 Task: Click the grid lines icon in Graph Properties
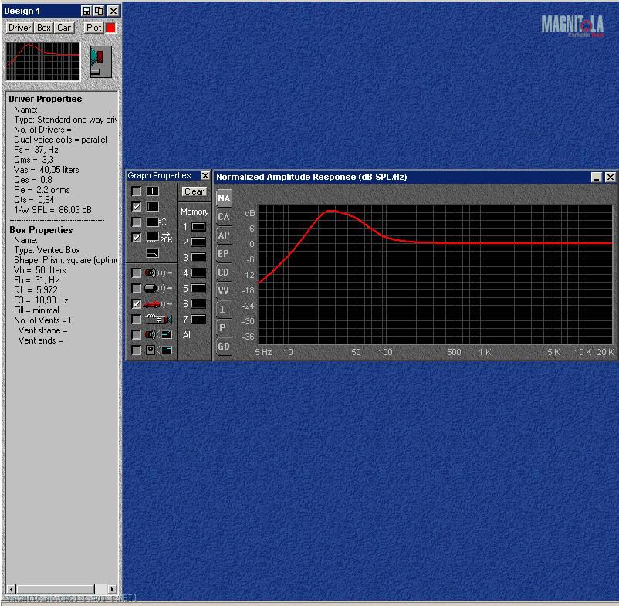pos(152,207)
